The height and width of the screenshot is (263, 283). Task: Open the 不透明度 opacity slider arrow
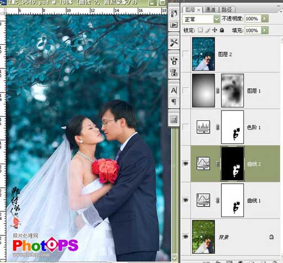click(265, 19)
